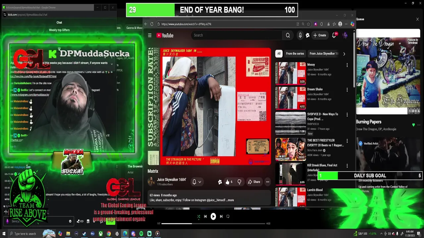Open Spotify from the taskbar
424x238 pixels.
click(141, 234)
